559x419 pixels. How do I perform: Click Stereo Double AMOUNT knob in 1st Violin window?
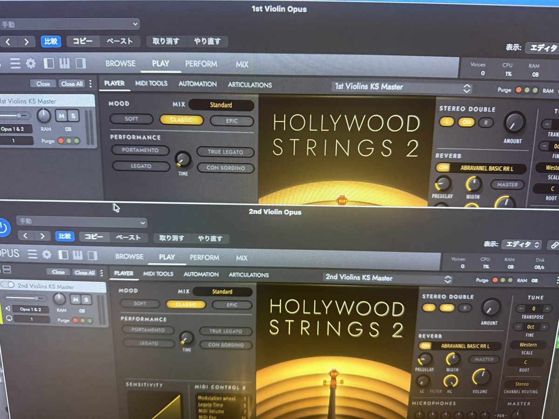pos(514,122)
